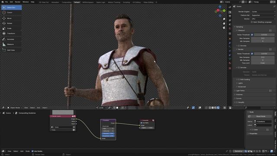Viewport: 277px width, 156px height.
Task: Toggle Use Nodes checkbox in compositor
Action: (32, 151)
